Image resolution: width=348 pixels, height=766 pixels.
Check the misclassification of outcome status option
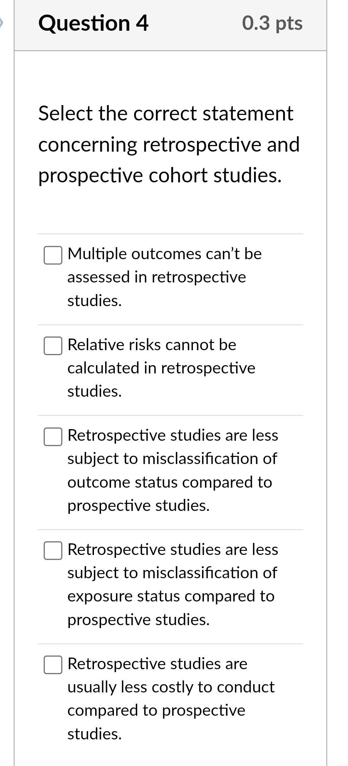(x=53, y=436)
